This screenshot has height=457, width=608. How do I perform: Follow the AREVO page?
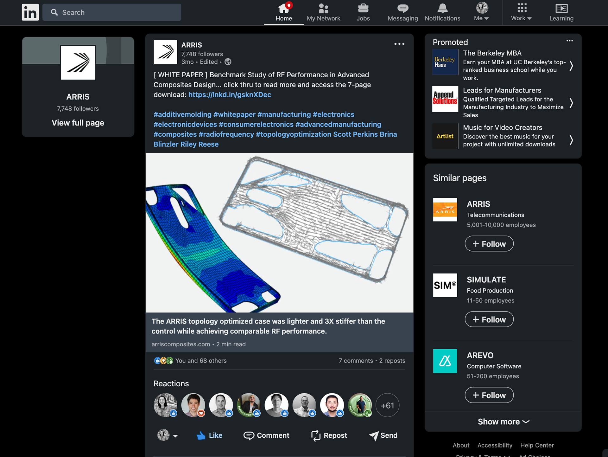coord(489,395)
